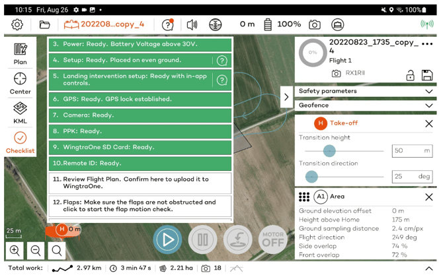Tap the MOTOR OFF button
443x279 pixels.
tap(273, 240)
